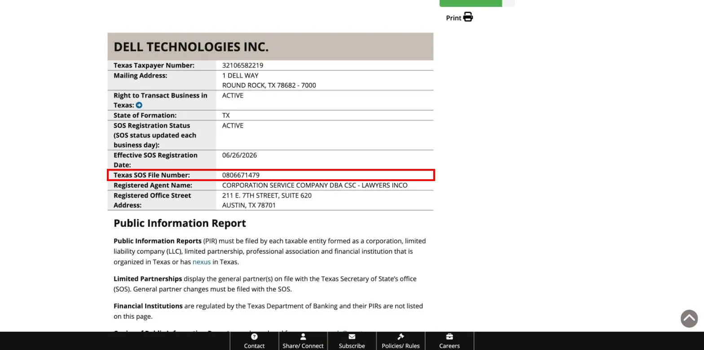Click the State of Formation value TX
The width and height of the screenshot is (704, 350).
226,116
